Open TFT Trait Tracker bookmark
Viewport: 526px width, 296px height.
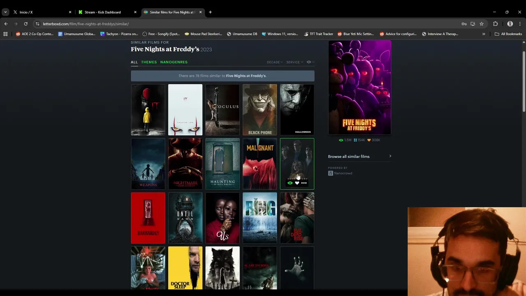tap(318, 34)
